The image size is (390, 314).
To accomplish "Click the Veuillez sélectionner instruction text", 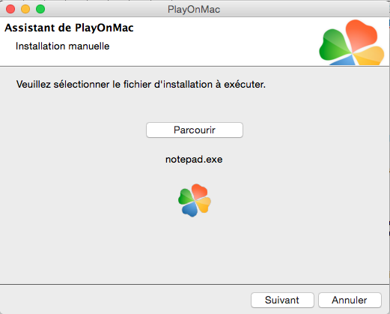I will coord(141,85).
